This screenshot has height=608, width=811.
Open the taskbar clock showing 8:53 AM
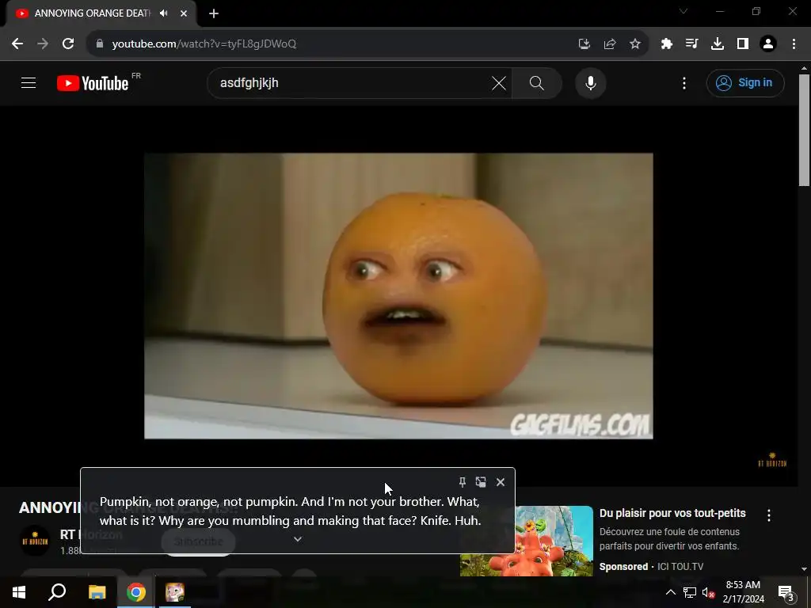743,592
